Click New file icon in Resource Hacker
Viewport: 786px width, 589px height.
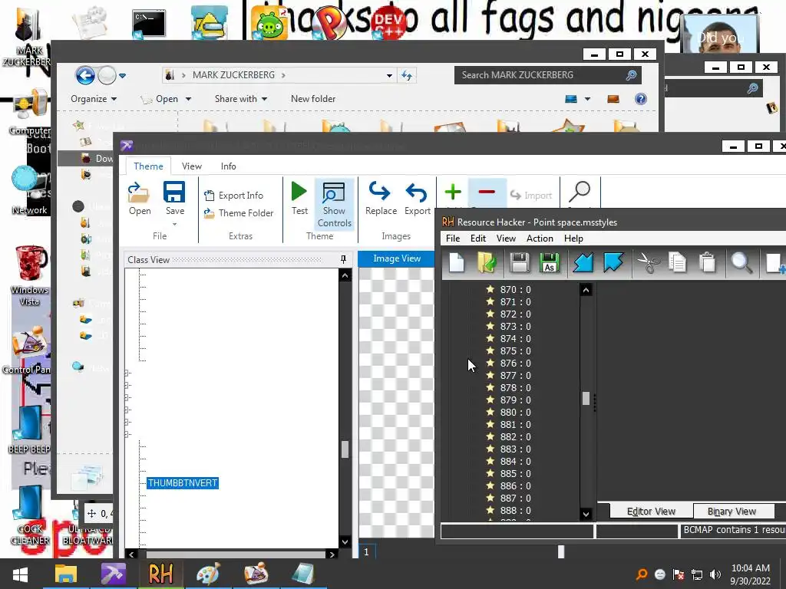click(456, 262)
